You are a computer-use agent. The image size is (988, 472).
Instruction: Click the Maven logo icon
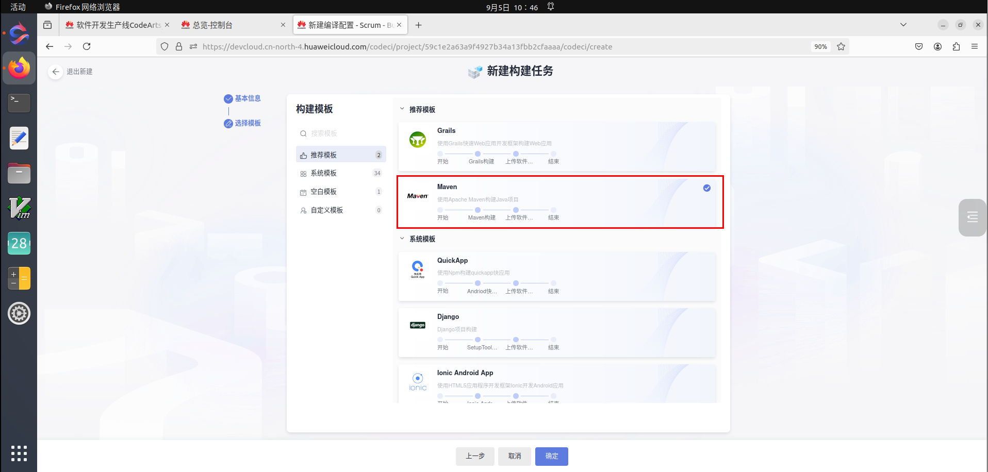pos(417,196)
